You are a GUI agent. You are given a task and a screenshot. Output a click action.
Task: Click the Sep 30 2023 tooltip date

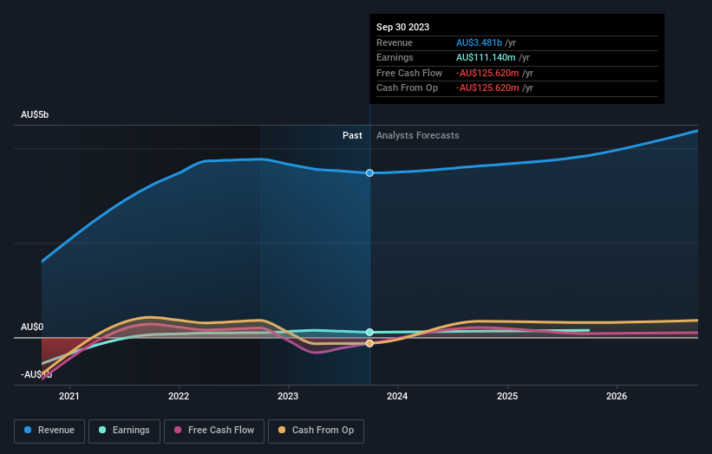[402, 27]
